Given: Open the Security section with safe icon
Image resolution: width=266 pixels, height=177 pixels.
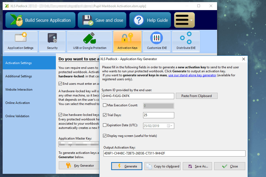Looking at the screenshot, I should pos(52,41).
